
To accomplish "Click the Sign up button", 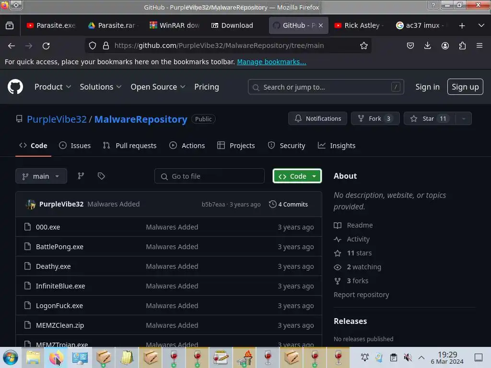I will (x=465, y=87).
